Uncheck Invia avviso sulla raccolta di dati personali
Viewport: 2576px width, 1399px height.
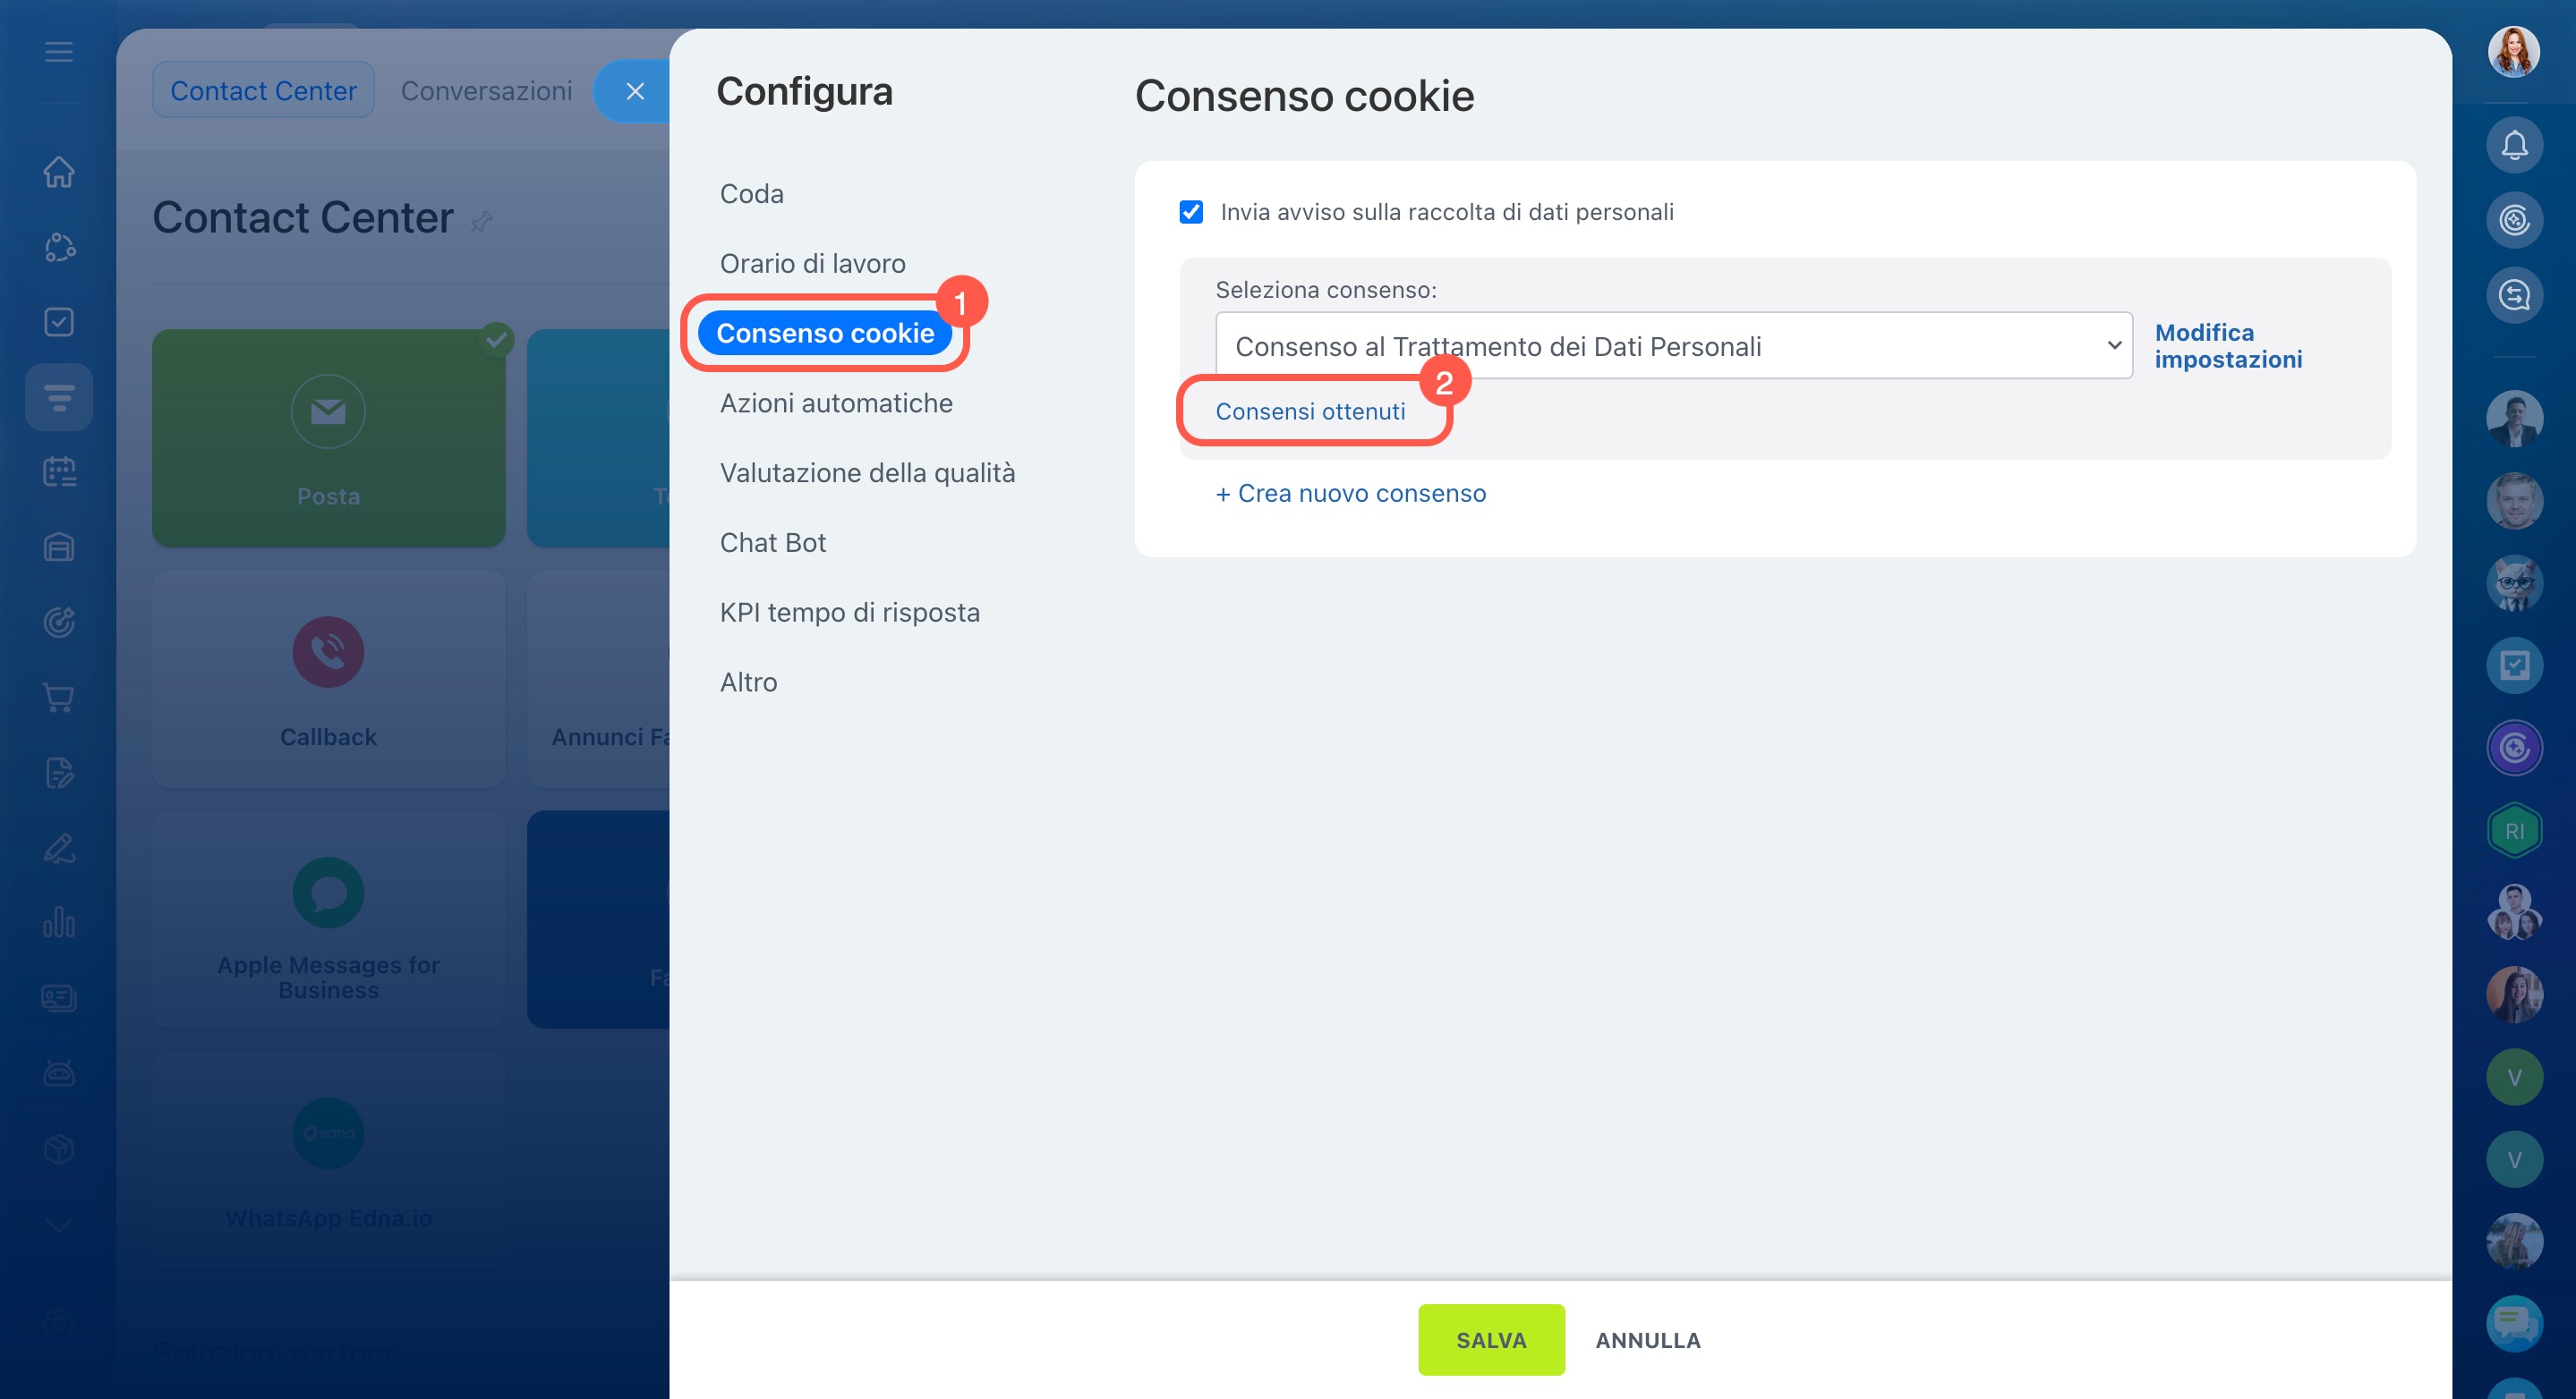(1191, 212)
